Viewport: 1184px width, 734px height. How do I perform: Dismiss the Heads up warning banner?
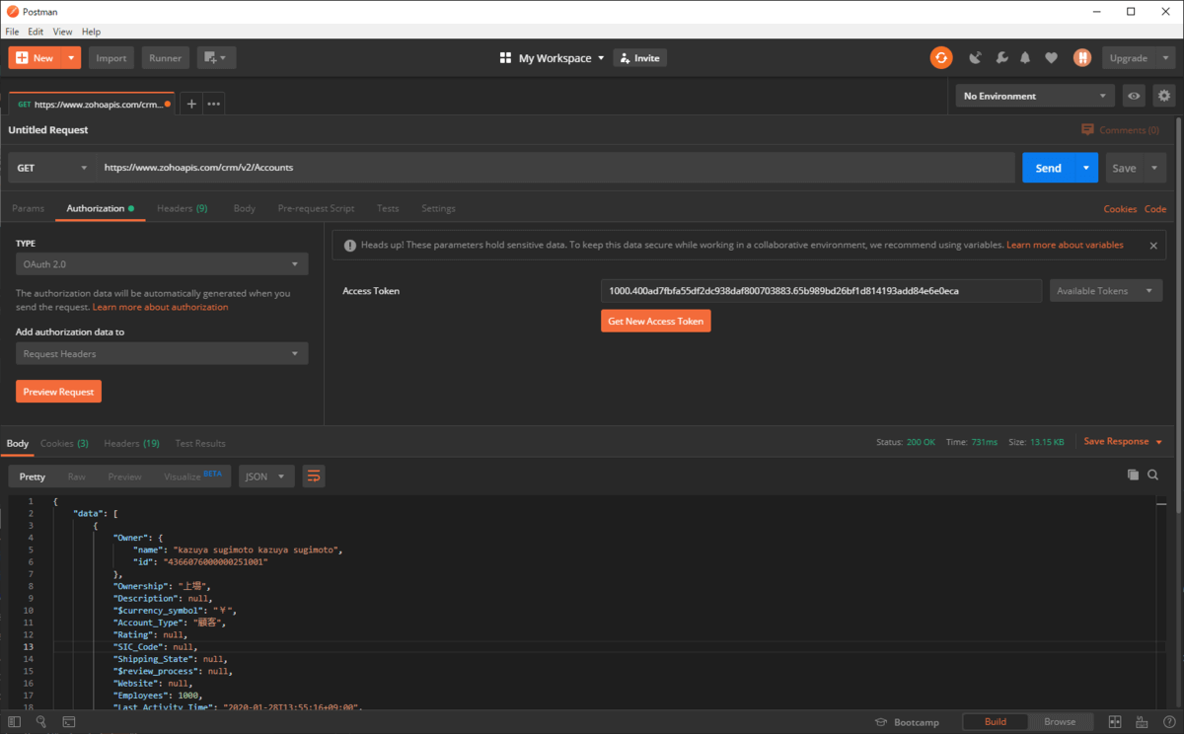coord(1153,245)
